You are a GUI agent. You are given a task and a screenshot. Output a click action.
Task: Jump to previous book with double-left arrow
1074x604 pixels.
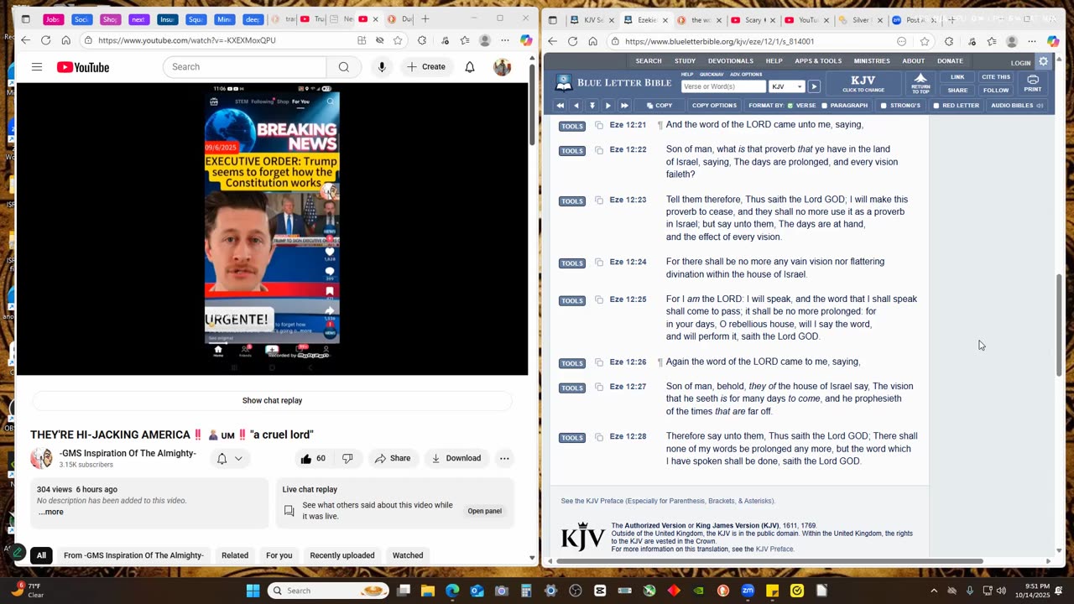(560, 106)
